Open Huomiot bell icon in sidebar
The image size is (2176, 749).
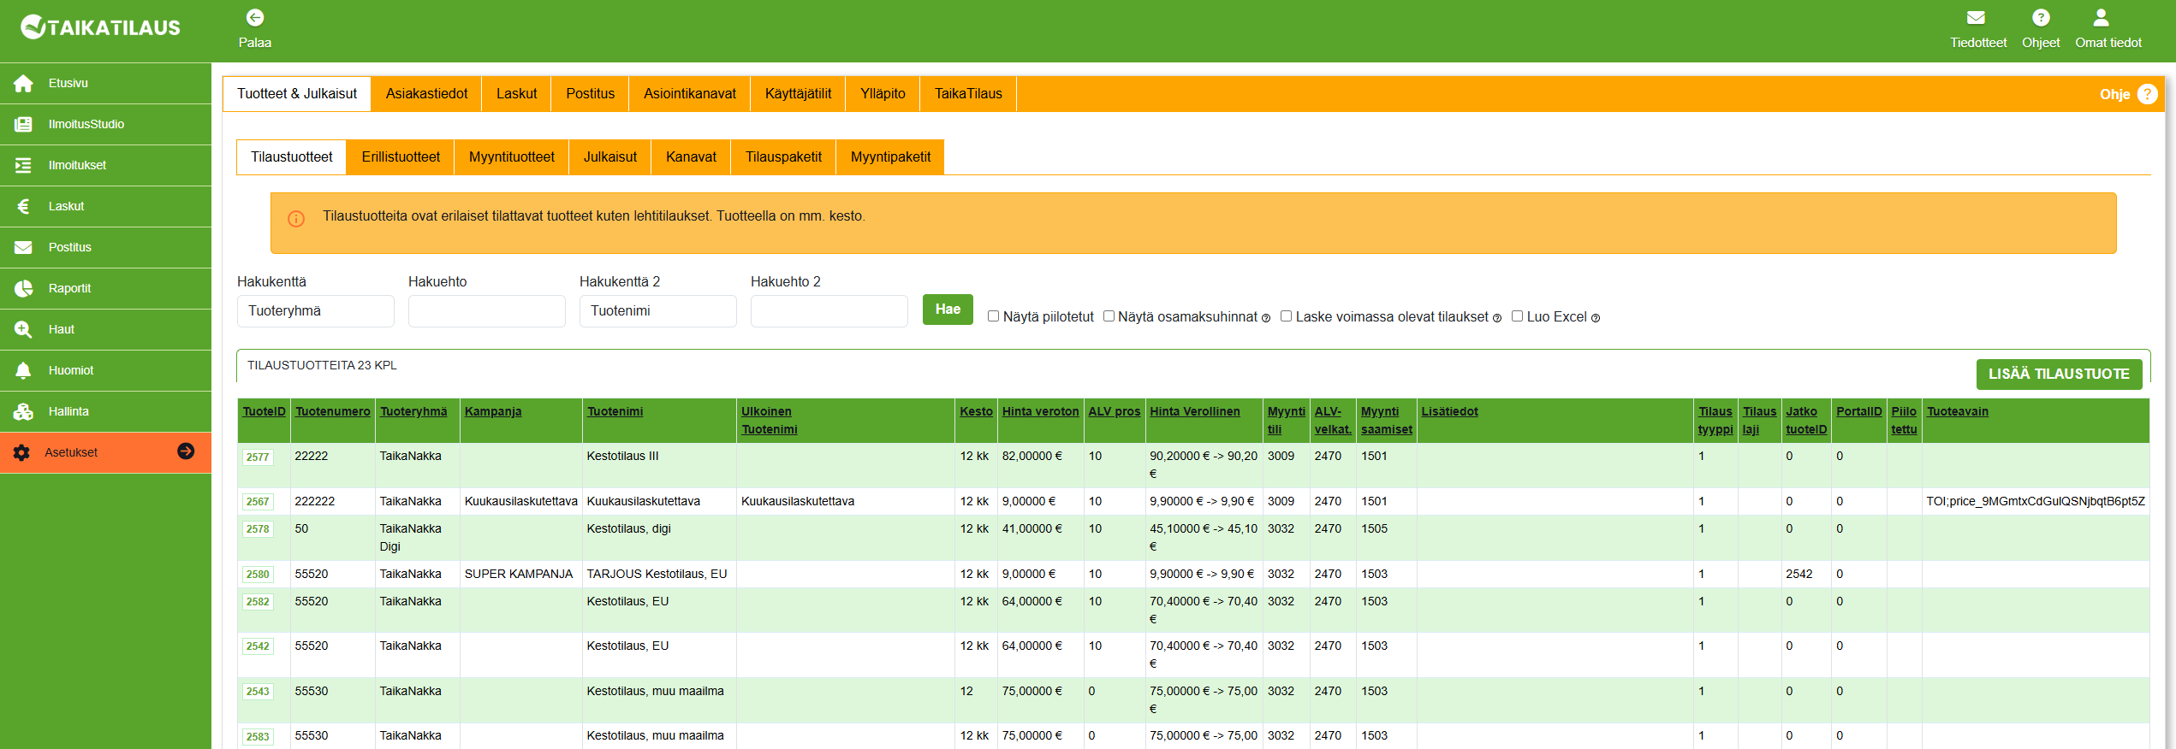(23, 370)
